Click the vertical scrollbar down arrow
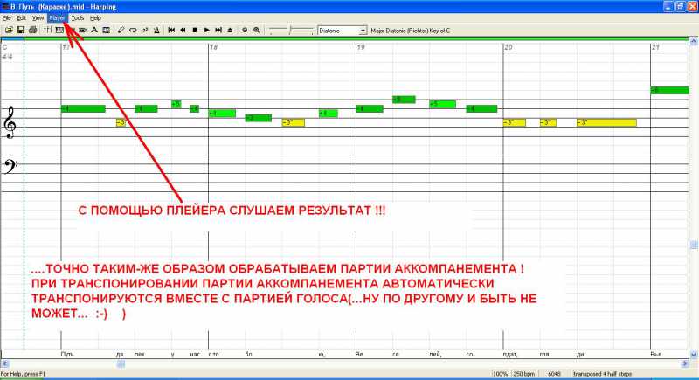This screenshot has height=380, width=699. [x=694, y=355]
